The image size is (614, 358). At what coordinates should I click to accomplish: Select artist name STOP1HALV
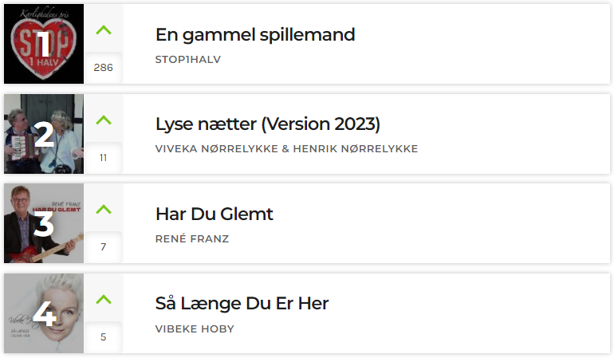(188, 60)
